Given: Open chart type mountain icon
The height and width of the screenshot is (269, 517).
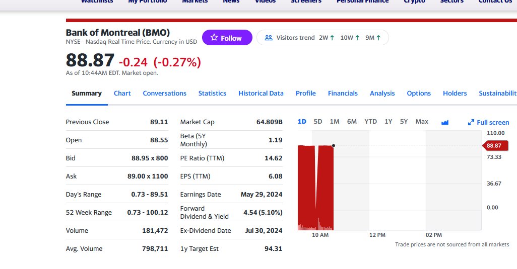Looking at the screenshot, I should (445, 122).
